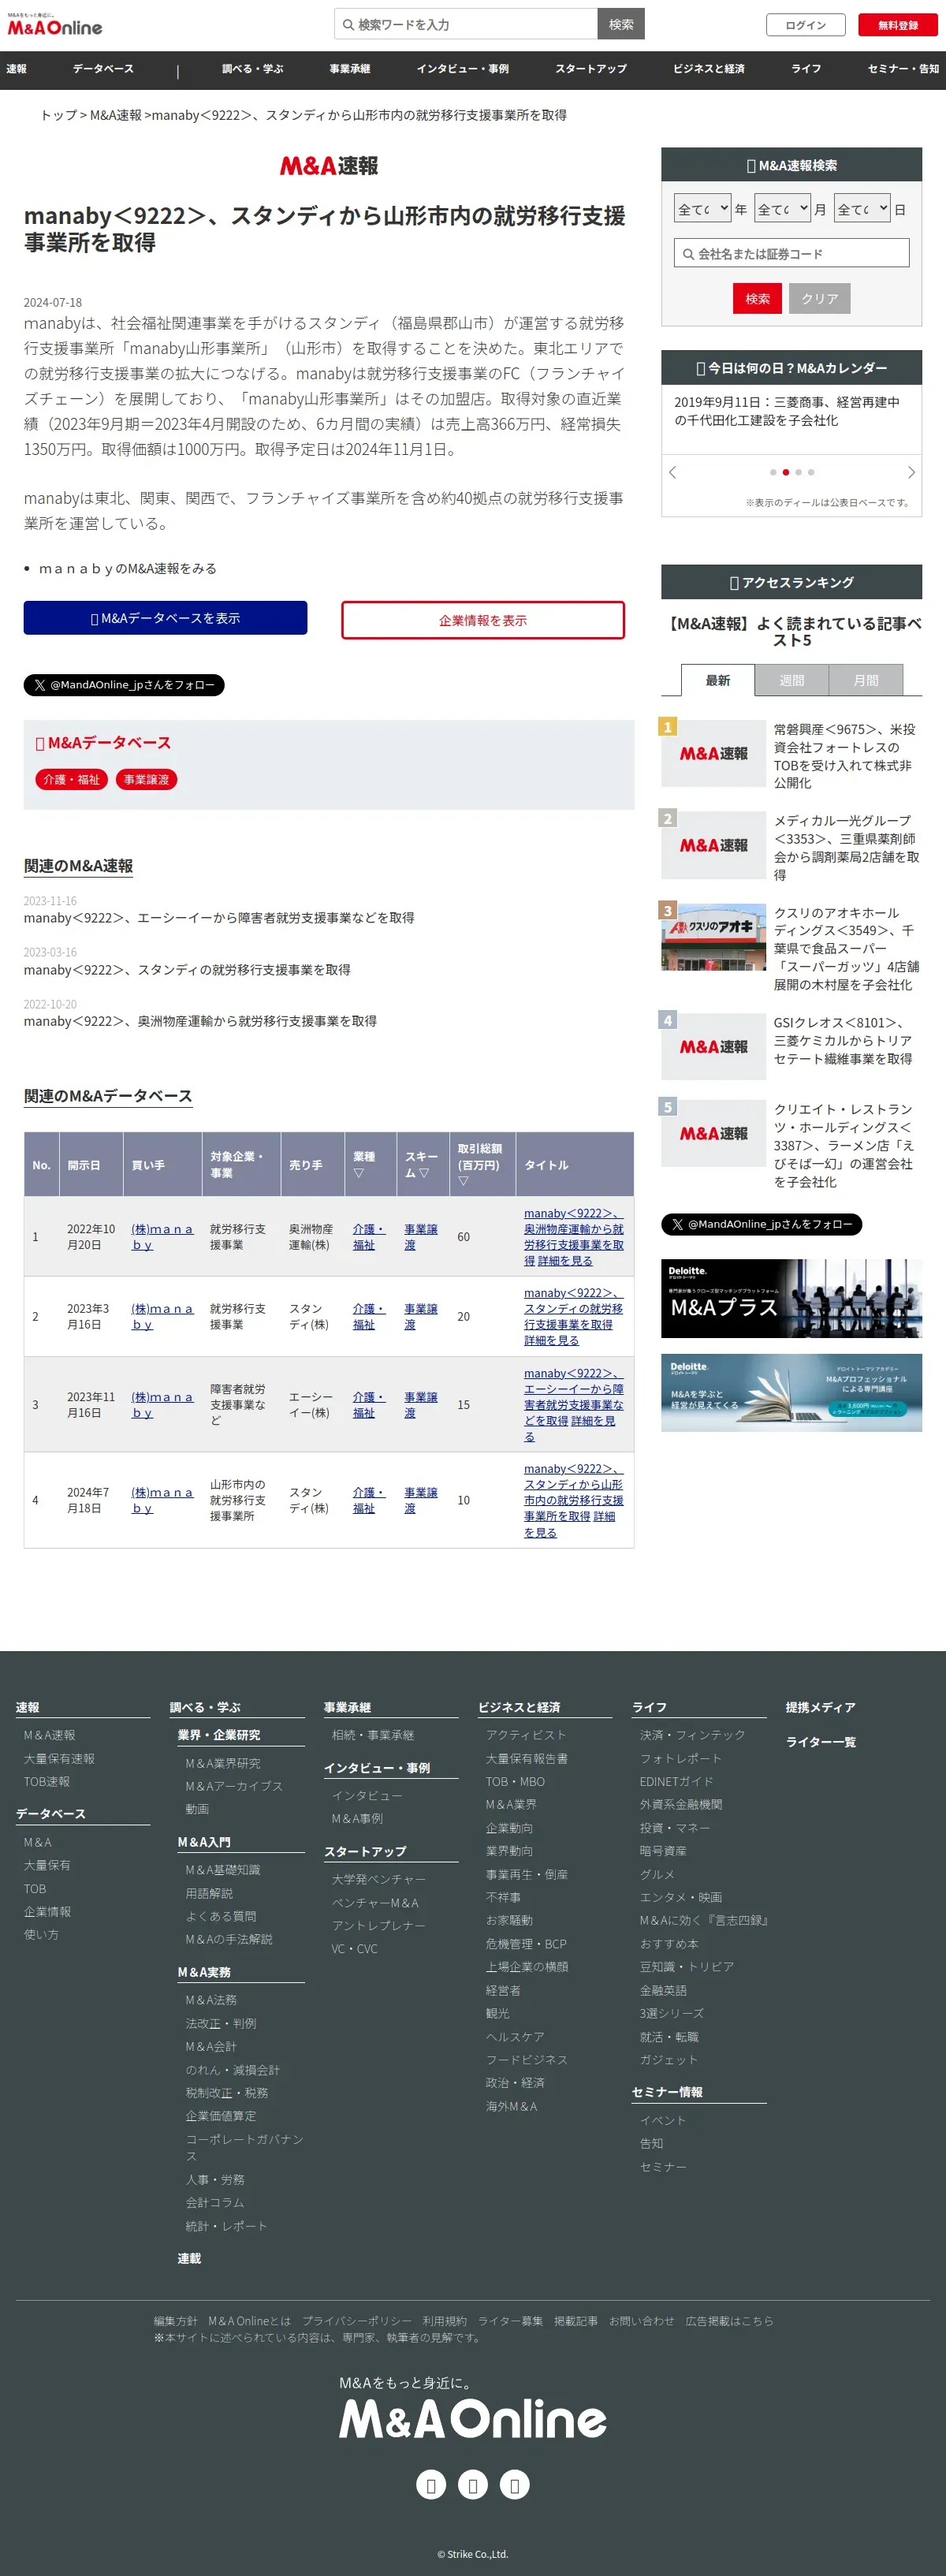Select the first carousel dot in calendar
The height and width of the screenshot is (2576, 946).
pyautogui.click(x=773, y=472)
